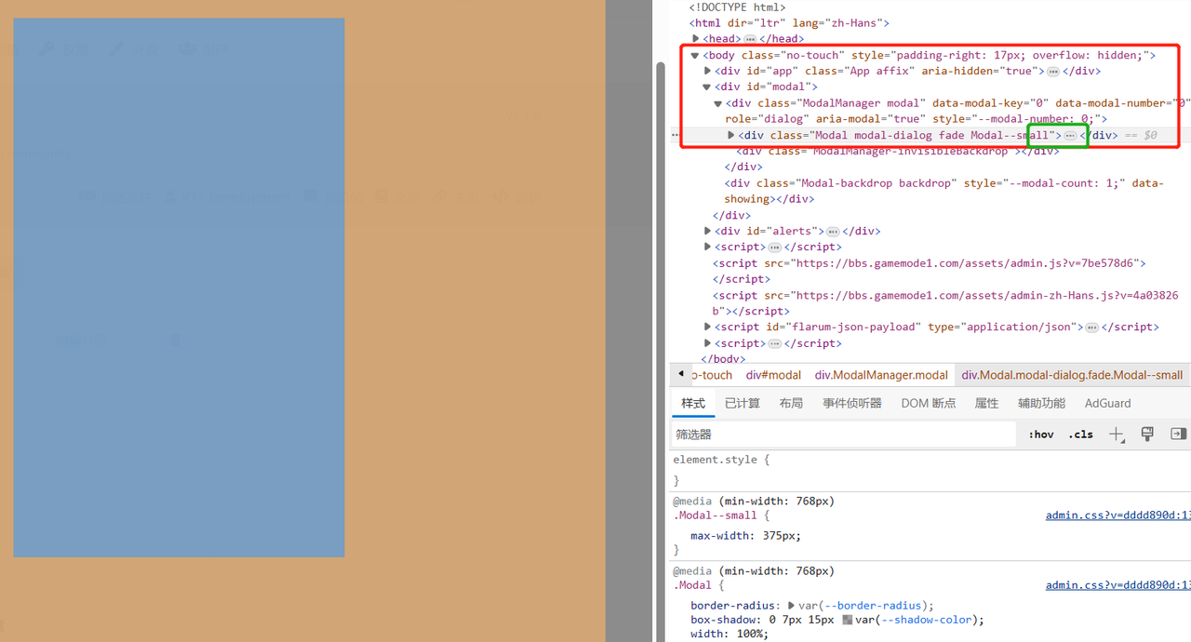
Task: Click the shadow-color swatch in box-shadow
Action: (847, 620)
